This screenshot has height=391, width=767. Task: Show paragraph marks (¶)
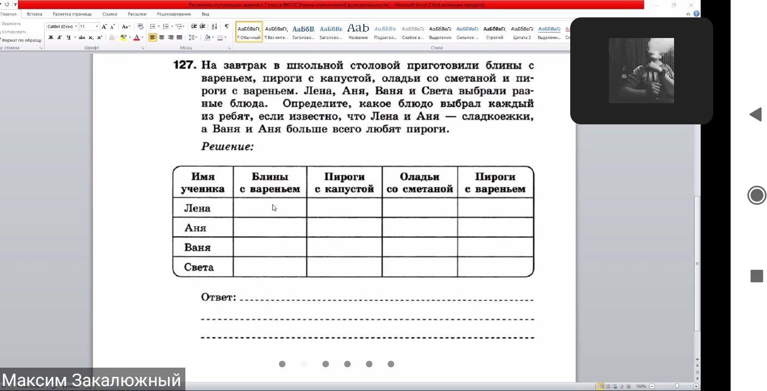[227, 27]
